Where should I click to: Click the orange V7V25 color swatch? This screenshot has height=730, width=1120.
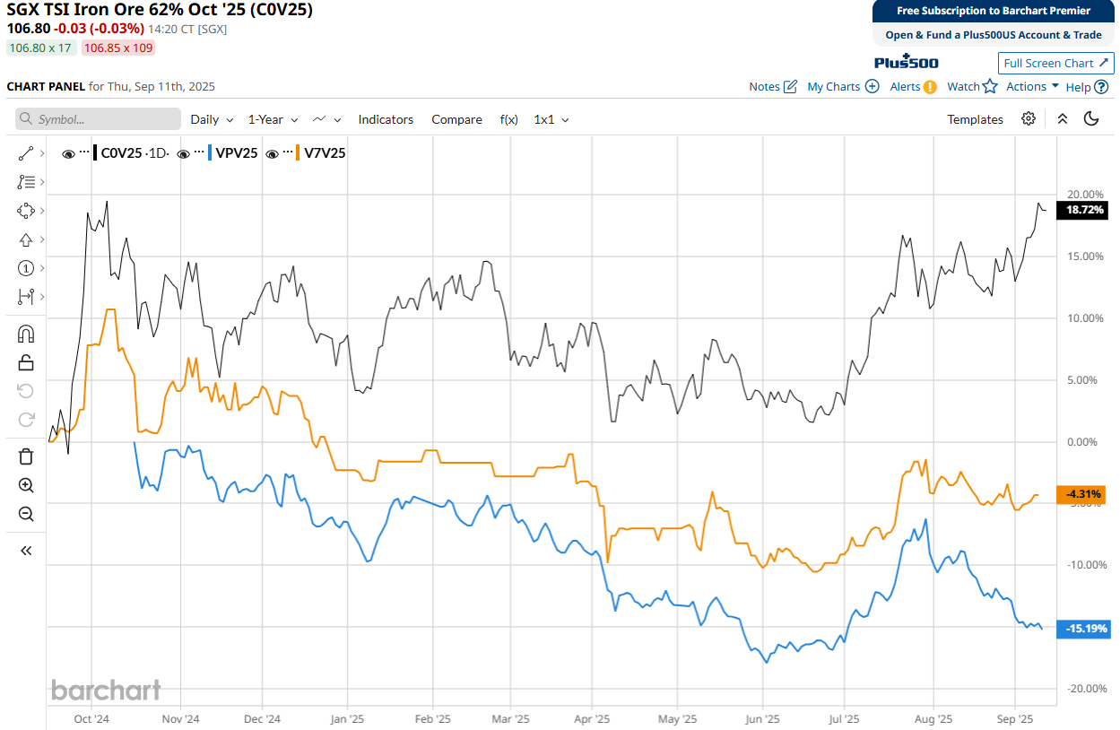297,153
